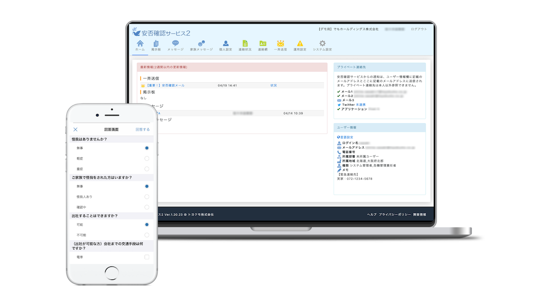Click the phone icon beside 電話番号
Screen dimensions: 538x303
[x=339, y=152]
